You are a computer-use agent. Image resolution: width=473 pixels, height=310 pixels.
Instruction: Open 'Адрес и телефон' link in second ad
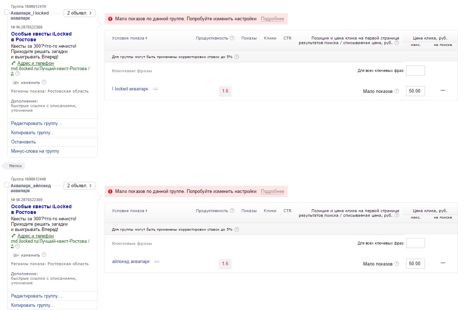(36, 236)
